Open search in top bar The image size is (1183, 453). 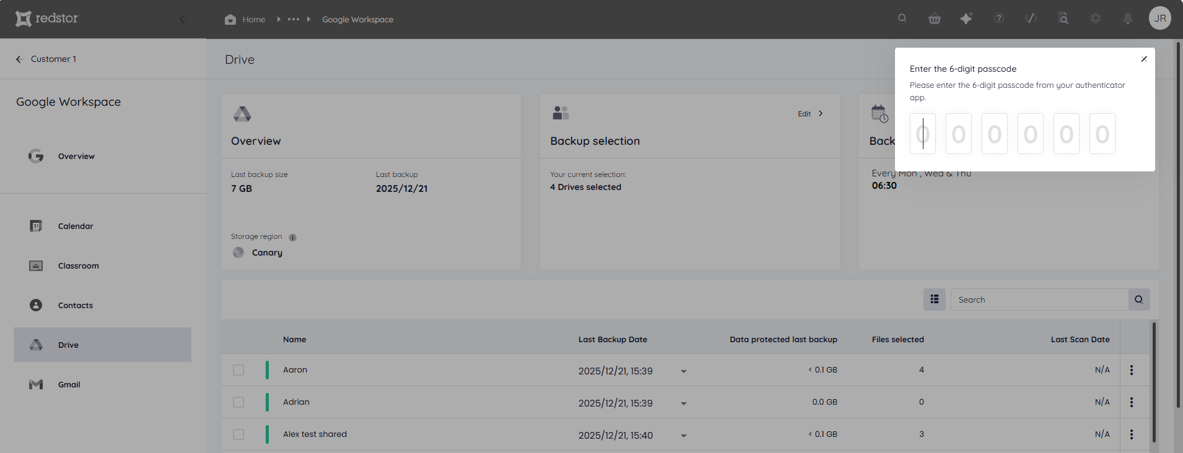coord(902,18)
